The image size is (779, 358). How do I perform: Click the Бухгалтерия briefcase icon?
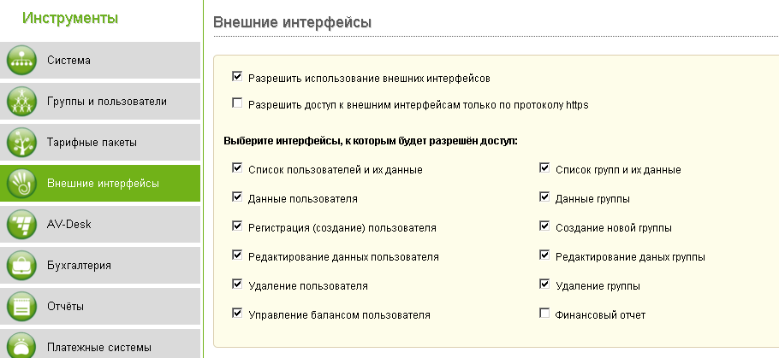coord(21,266)
